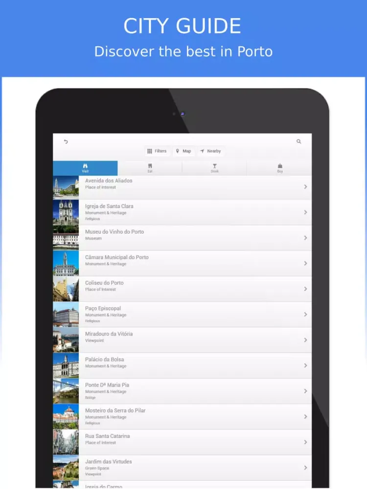
Task: Find Nearby places
Action: click(210, 151)
